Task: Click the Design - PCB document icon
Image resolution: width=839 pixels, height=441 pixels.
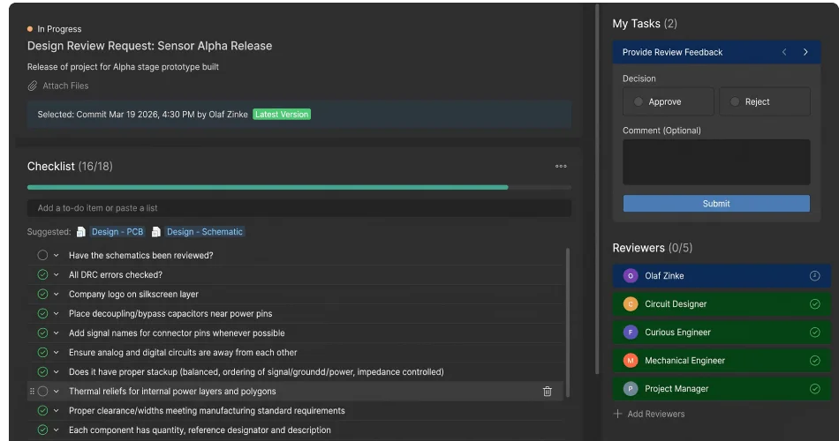Action: (80, 231)
